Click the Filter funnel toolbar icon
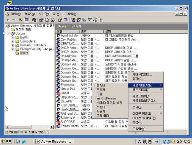 (x=90, y=20)
